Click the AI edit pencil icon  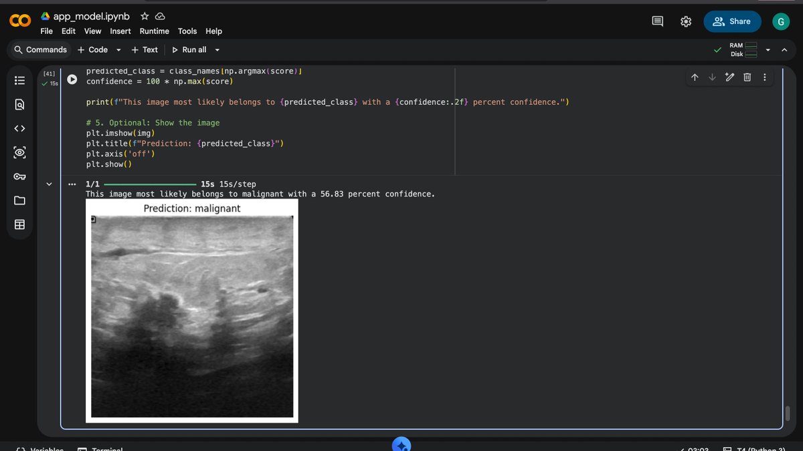click(x=729, y=78)
